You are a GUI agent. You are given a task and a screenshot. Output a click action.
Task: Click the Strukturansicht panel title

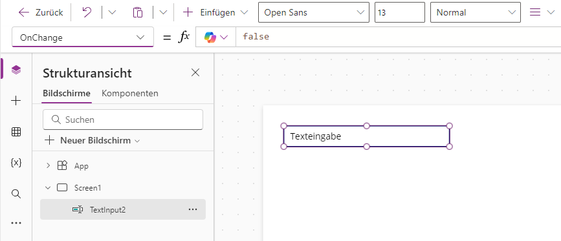[x=87, y=73]
